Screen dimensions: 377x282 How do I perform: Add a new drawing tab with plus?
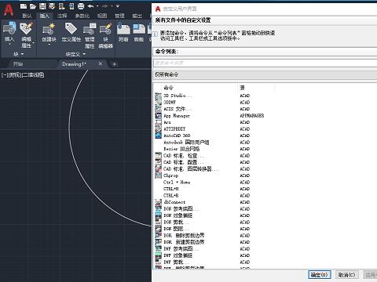tap(115, 64)
